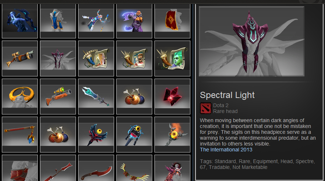Select the curved red scimitar blade item

click(x=96, y=168)
